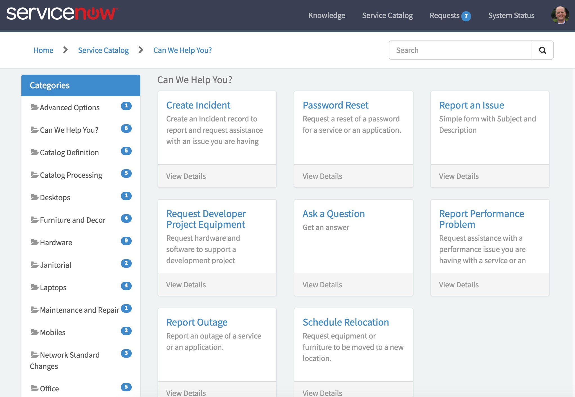
Task: Open System Status in the header
Action: tap(511, 15)
